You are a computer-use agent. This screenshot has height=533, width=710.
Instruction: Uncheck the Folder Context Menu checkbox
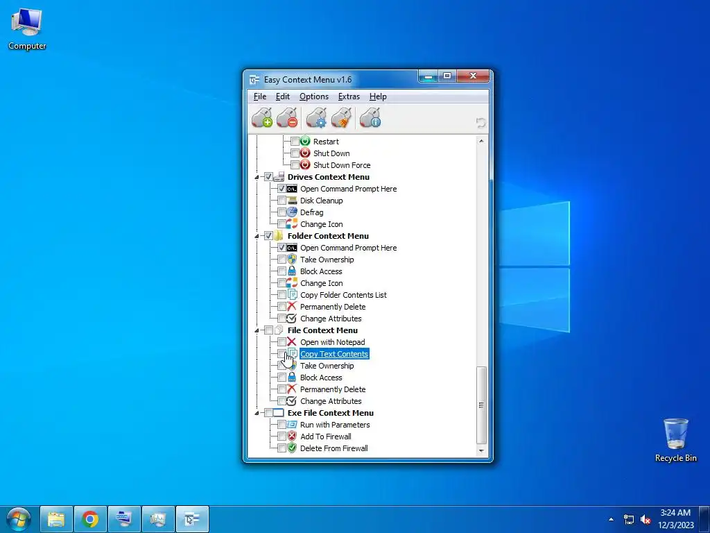[x=268, y=236]
